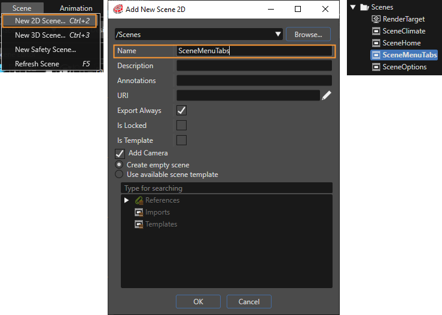
Task: Click the Scenes folder label
Action: [382, 7]
